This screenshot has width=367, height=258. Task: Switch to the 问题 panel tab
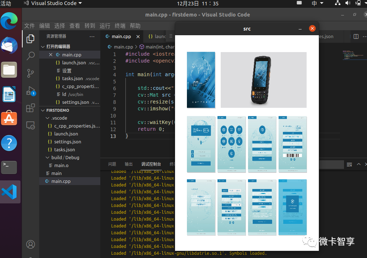112,164
